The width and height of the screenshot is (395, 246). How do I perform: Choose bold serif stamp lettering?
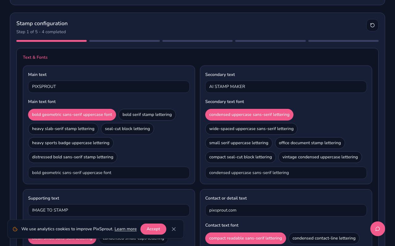(147, 115)
